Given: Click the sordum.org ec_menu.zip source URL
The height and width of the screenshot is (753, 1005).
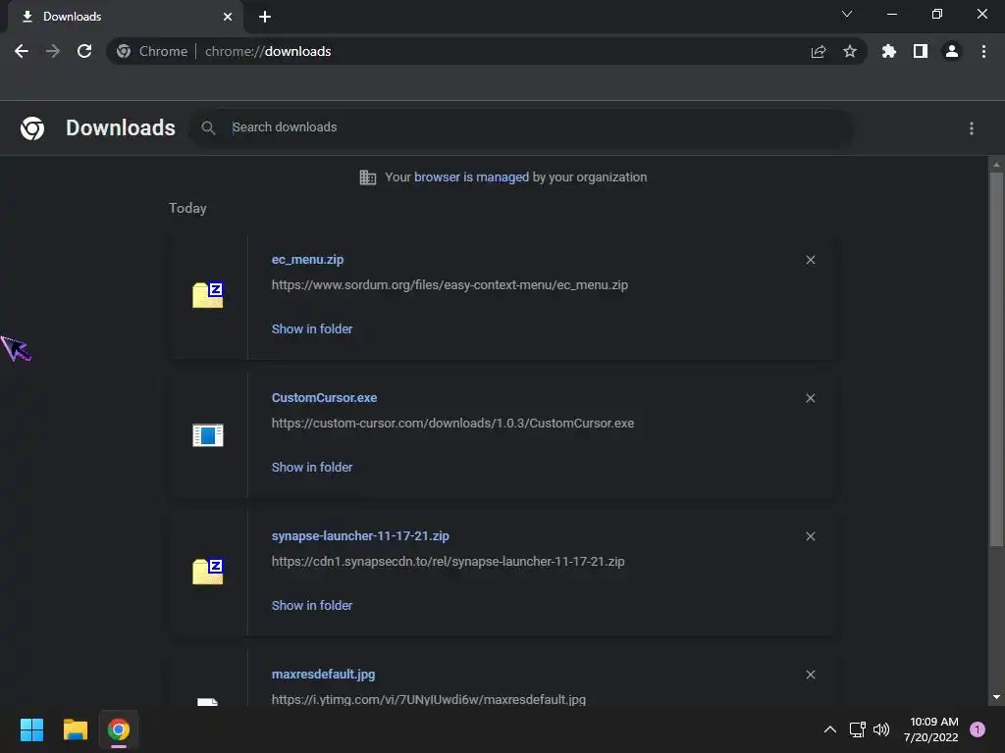Looking at the screenshot, I should click(450, 285).
